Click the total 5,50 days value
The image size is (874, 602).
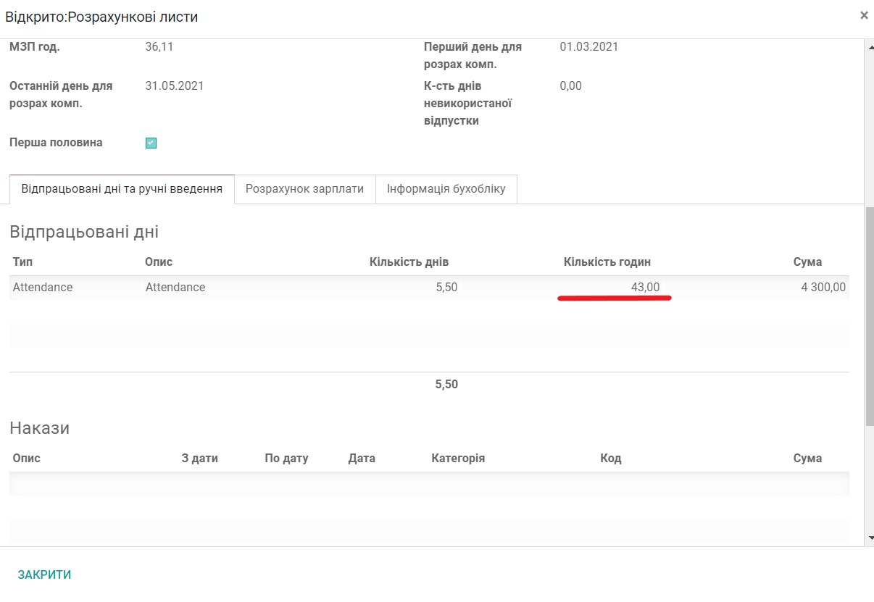tap(446, 385)
